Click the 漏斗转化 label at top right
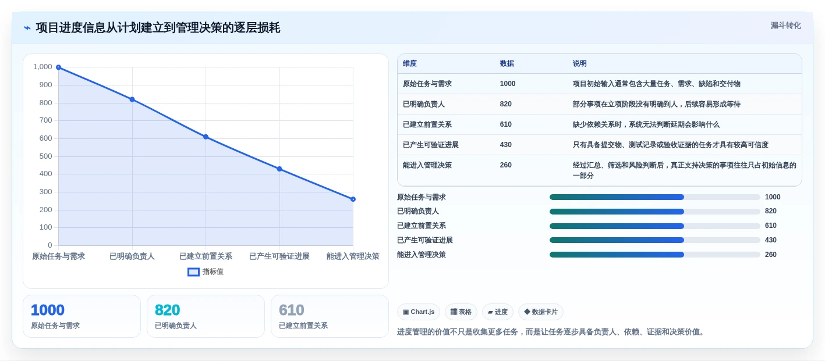Screen dimensions: 825x361 point(785,26)
